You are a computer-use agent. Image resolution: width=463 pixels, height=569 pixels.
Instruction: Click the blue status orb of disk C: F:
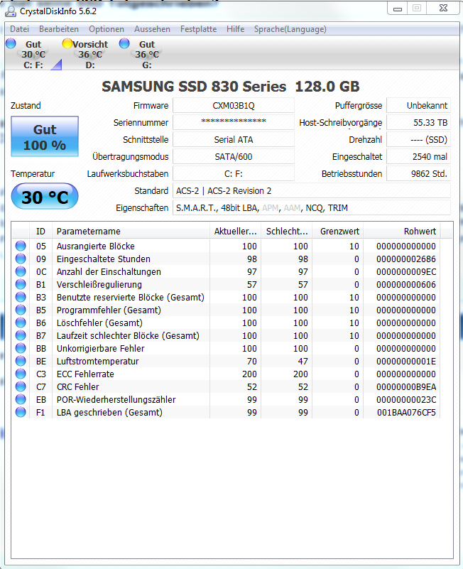[11, 43]
